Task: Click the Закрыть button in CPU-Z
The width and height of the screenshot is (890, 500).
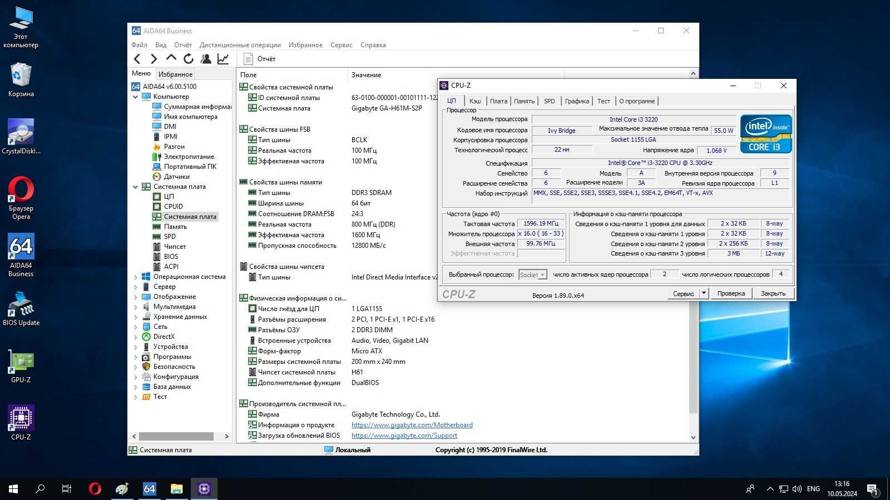Action: pos(773,293)
